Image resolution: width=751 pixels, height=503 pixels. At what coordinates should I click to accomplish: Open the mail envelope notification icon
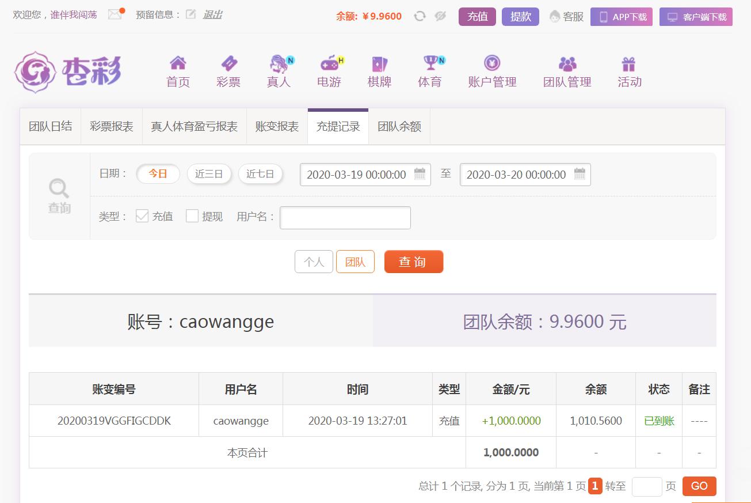pos(115,15)
